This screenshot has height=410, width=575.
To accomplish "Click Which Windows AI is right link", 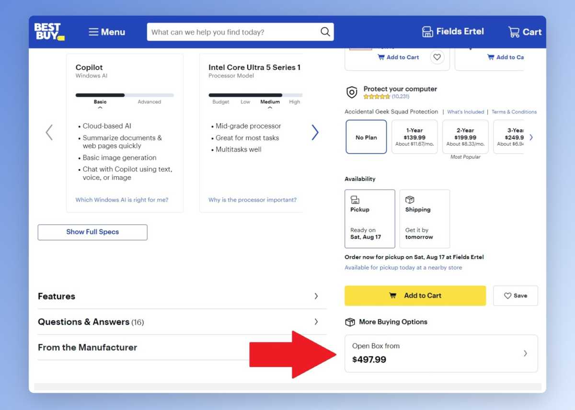I will (122, 200).
